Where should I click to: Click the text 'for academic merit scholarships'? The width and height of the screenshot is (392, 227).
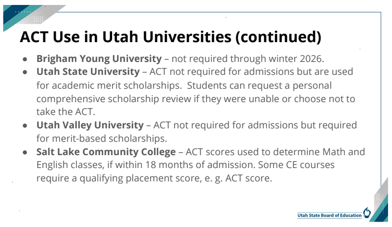click(108, 85)
